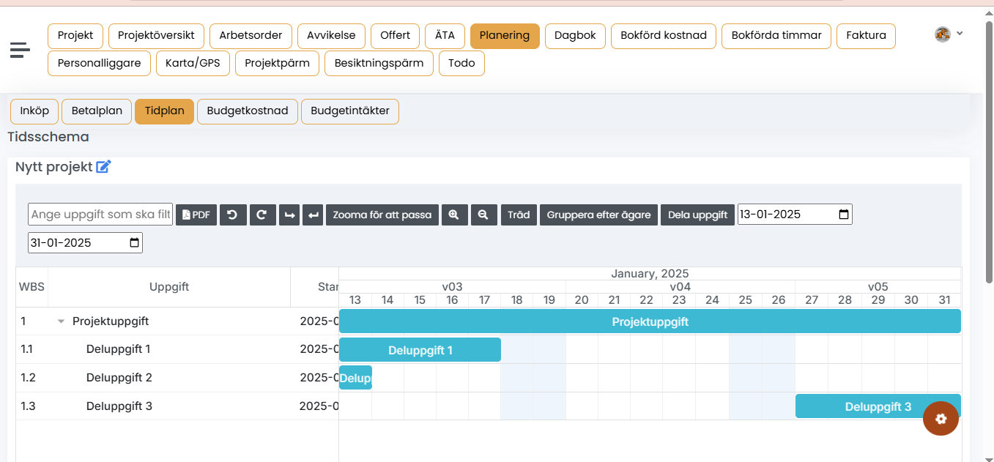Image resolution: width=994 pixels, height=462 pixels.
Task: Open the hamburger side menu
Action: click(x=20, y=50)
